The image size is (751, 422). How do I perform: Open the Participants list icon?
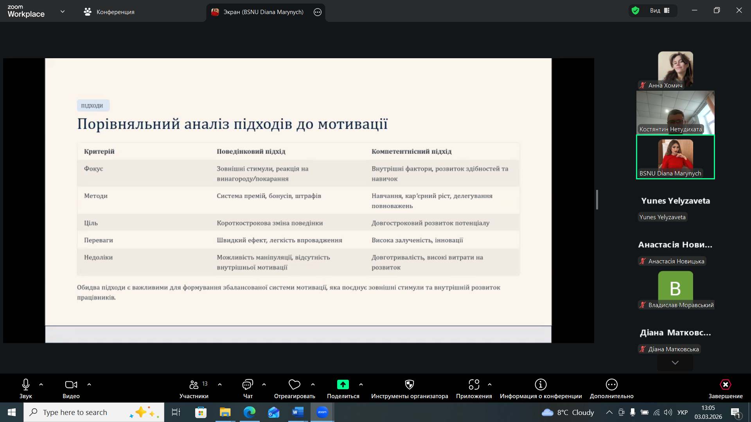(x=194, y=385)
